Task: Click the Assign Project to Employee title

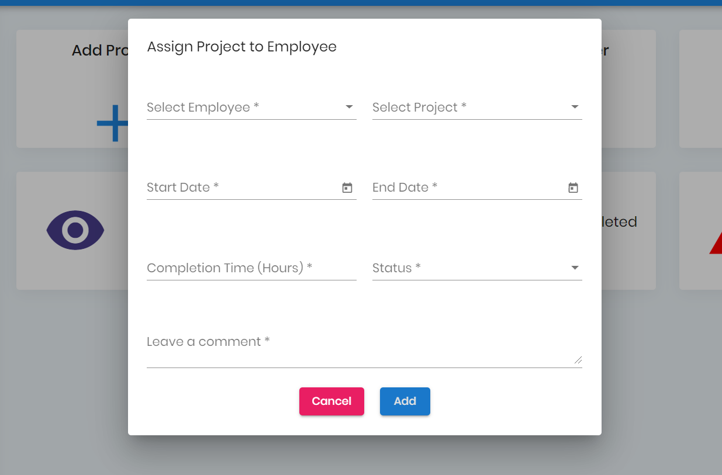Action: pos(241,47)
